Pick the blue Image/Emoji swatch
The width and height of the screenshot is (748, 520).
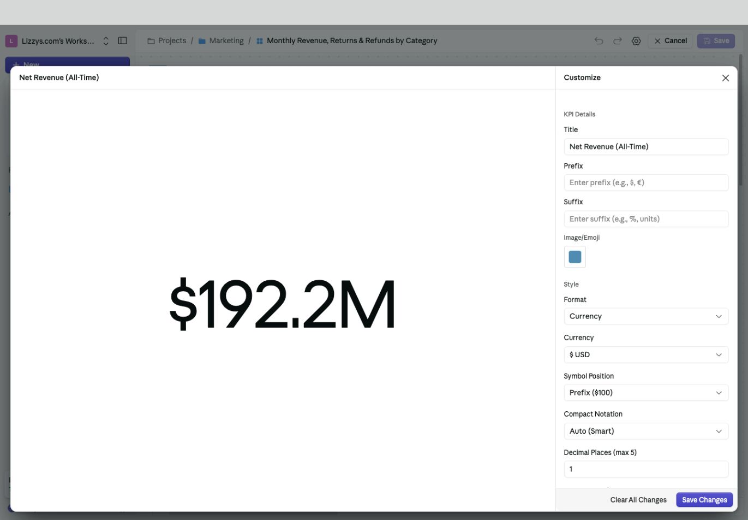point(575,257)
